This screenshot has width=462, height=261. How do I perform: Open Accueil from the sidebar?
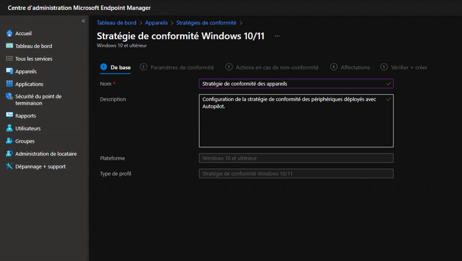[x=23, y=33]
